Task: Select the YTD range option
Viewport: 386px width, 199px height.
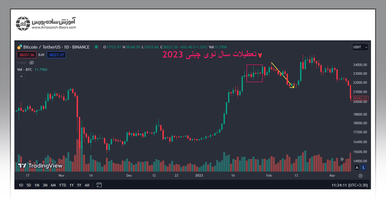Action: point(62,185)
